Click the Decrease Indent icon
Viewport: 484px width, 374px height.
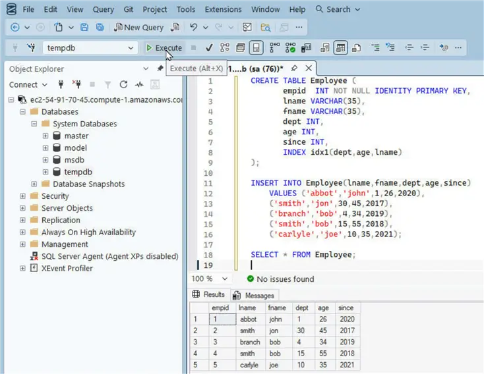point(409,48)
